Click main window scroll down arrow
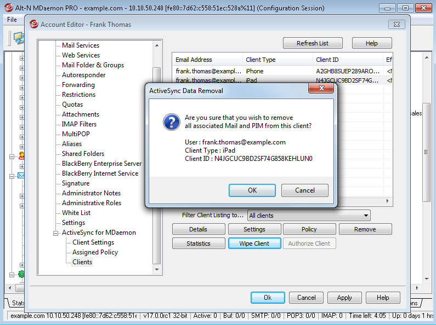Image resolution: width=436 pixels, height=325 pixels. 427,278
